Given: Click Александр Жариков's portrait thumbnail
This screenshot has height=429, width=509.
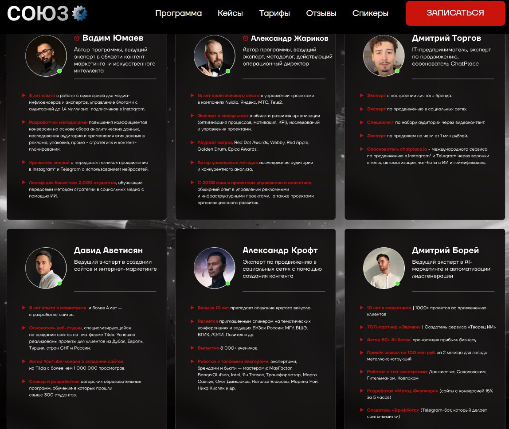Looking at the screenshot, I should (215, 56).
